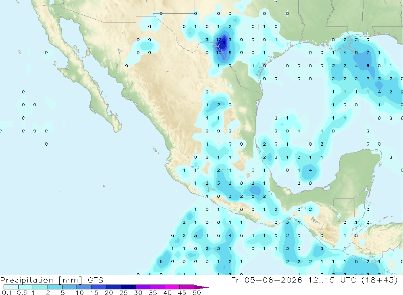Image resolution: width=403 pixels, height=295 pixels.
Task: Select the 2–5 mm legend color swatch
Action: [55, 287]
